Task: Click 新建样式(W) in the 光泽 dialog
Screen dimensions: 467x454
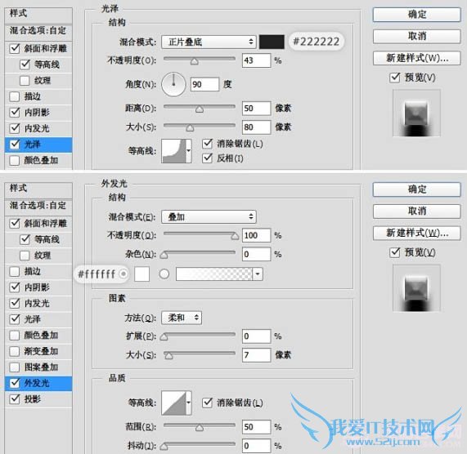Action: click(x=416, y=58)
